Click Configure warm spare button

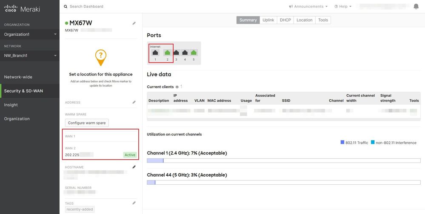[87, 123]
